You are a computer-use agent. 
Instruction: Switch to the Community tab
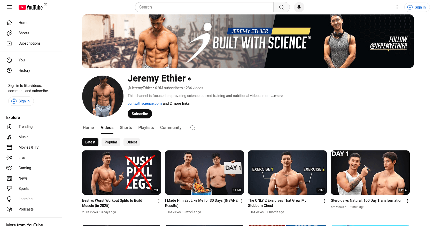pos(171,128)
